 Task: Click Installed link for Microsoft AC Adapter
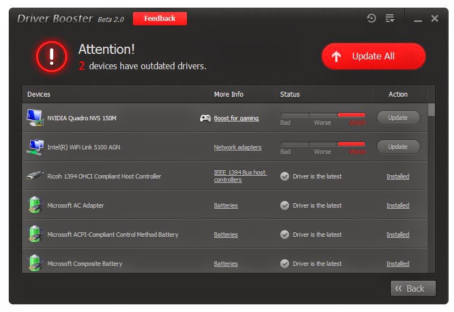[x=398, y=205]
